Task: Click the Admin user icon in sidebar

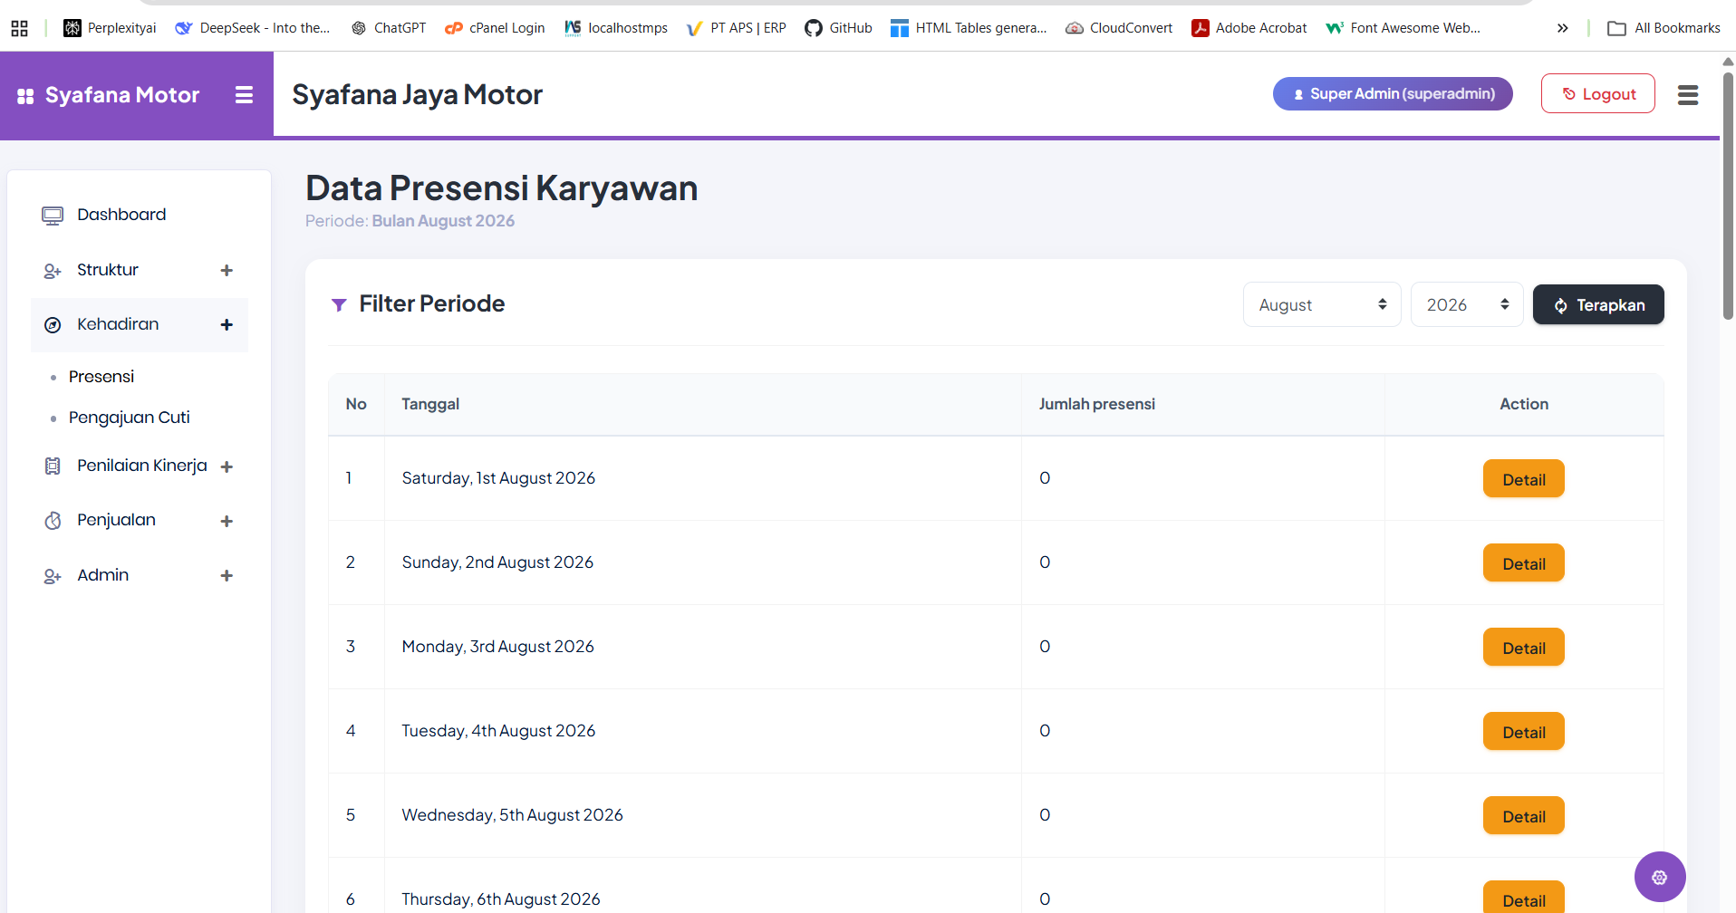Action: point(53,576)
